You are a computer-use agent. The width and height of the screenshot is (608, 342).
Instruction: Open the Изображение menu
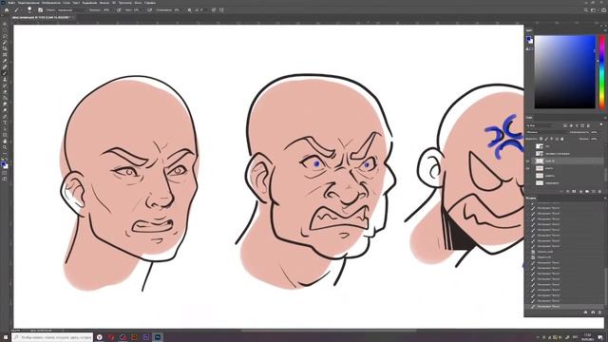click(51, 3)
